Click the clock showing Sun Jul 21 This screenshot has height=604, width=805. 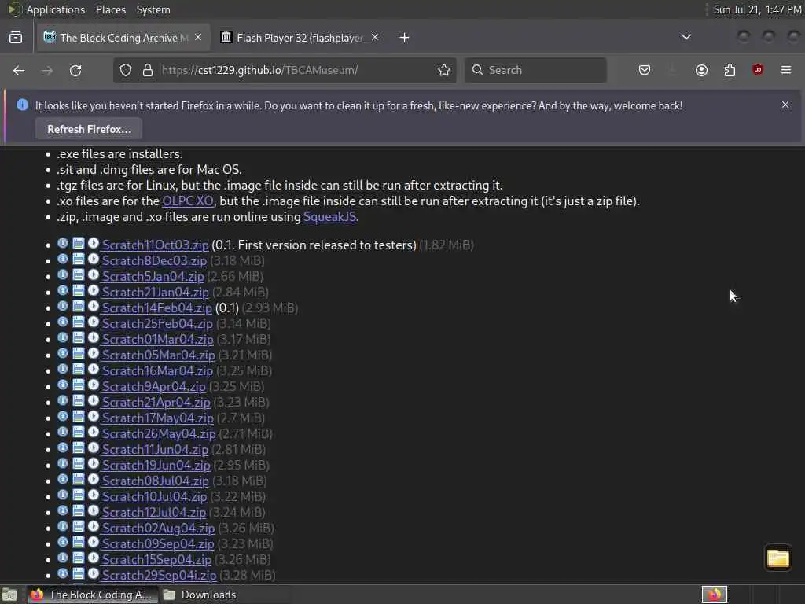point(757,9)
